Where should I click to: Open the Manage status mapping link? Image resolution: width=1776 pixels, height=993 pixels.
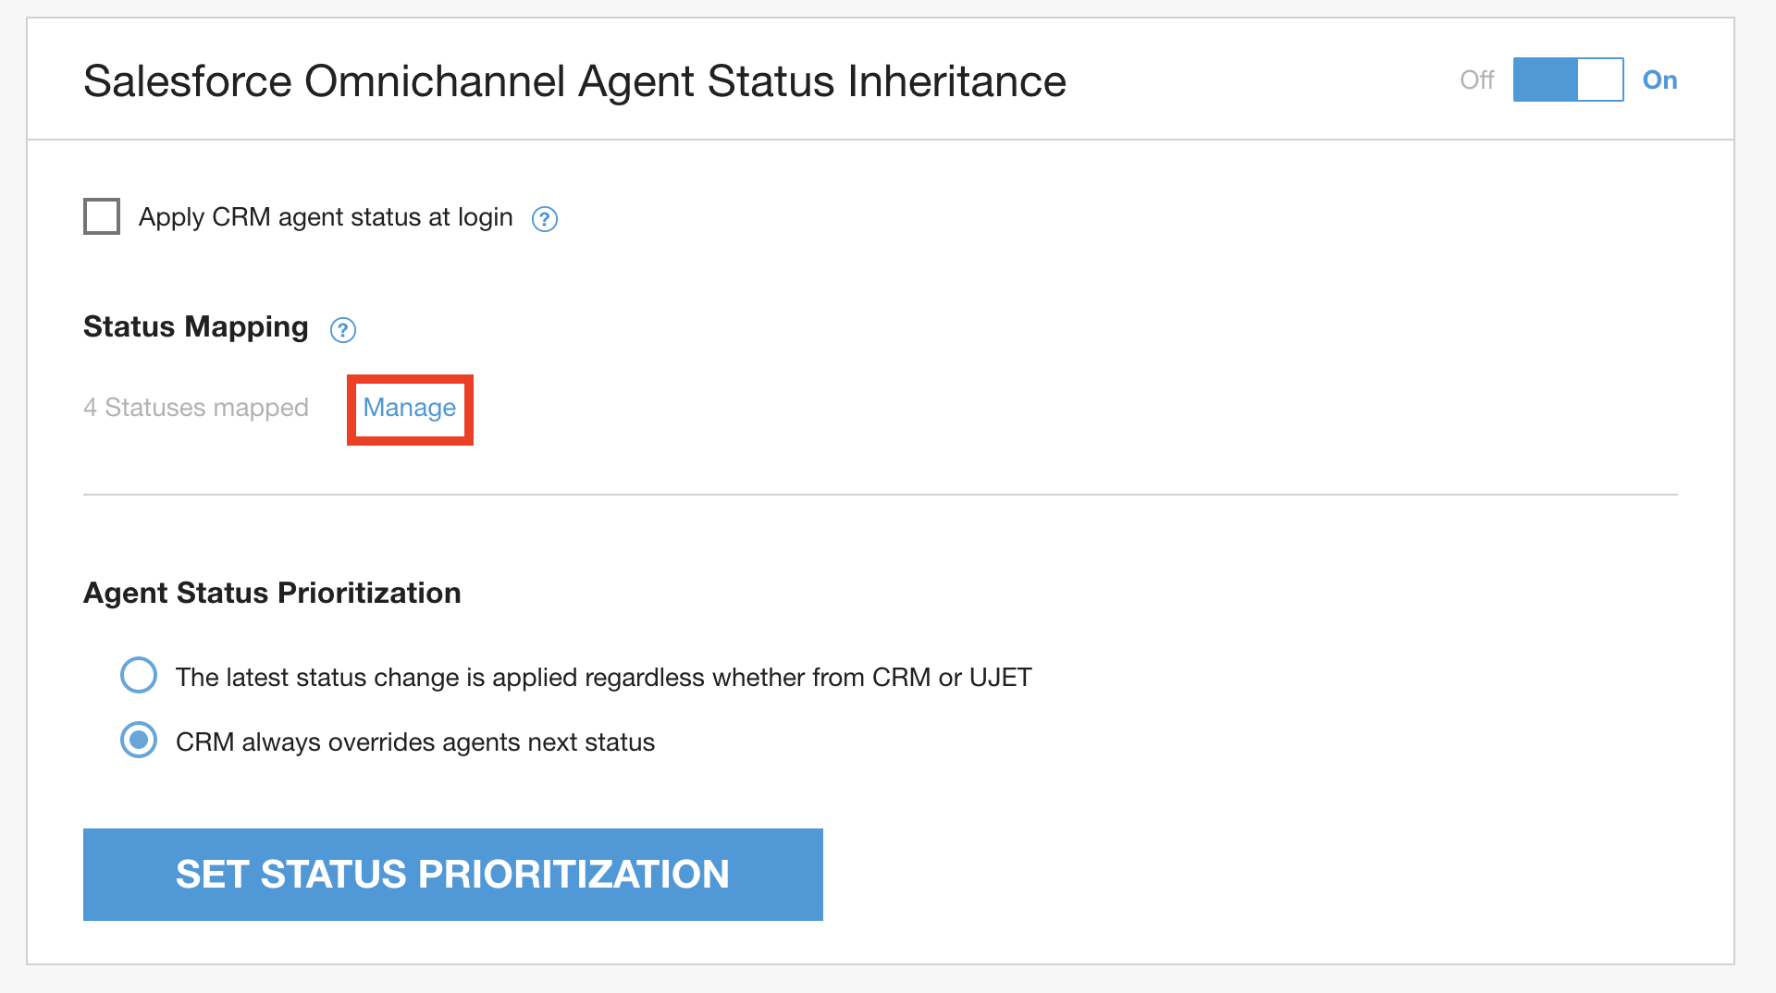pyautogui.click(x=409, y=408)
